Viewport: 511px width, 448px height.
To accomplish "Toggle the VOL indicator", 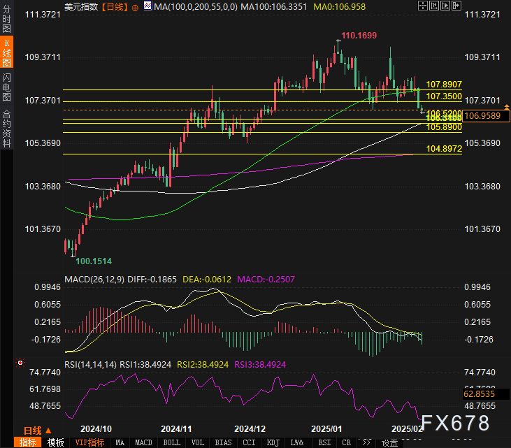I will pyautogui.click(x=198, y=442).
